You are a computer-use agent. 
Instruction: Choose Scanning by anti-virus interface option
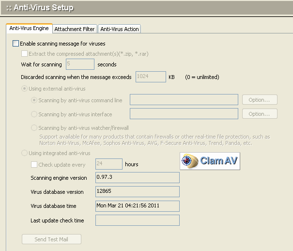coord(34,114)
